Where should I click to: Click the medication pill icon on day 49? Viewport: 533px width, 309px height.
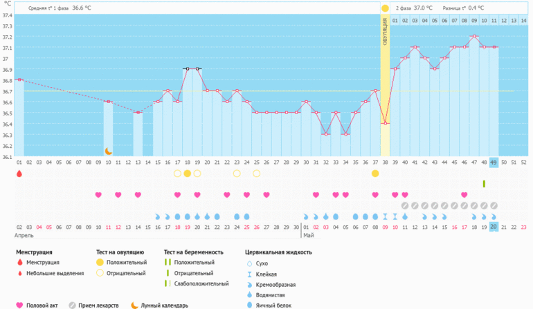click(x=494, y=205)
